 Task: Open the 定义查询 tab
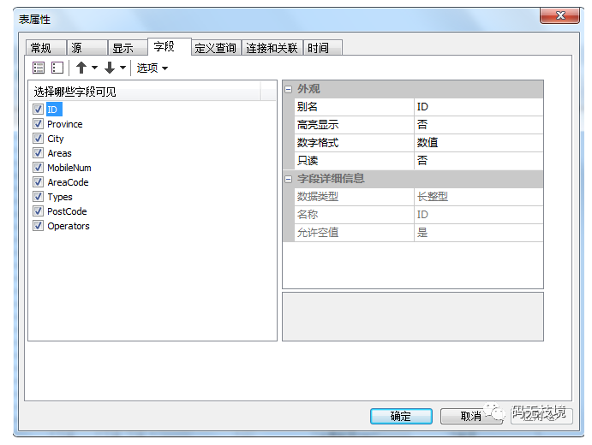pyautogui.click(x=216, y=48)
